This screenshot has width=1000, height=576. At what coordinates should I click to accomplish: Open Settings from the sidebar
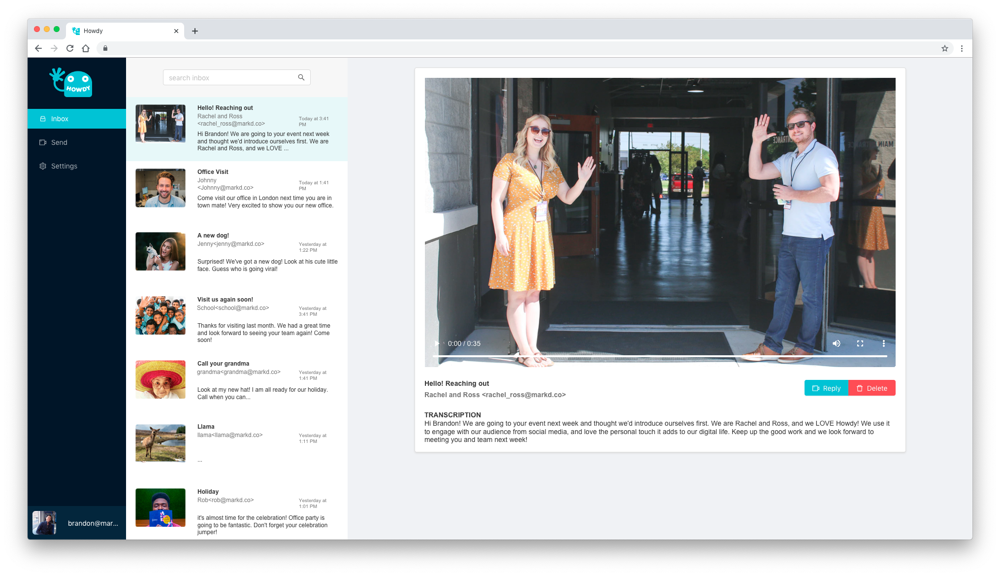pos(64,166)
